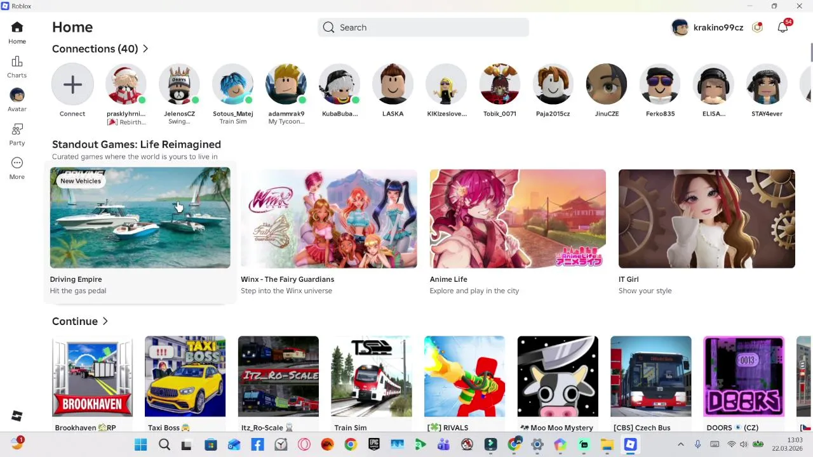This screenshot has height=457, width=813.
Task: Open the LASKA connection avatar
Action: pos(393,84)
